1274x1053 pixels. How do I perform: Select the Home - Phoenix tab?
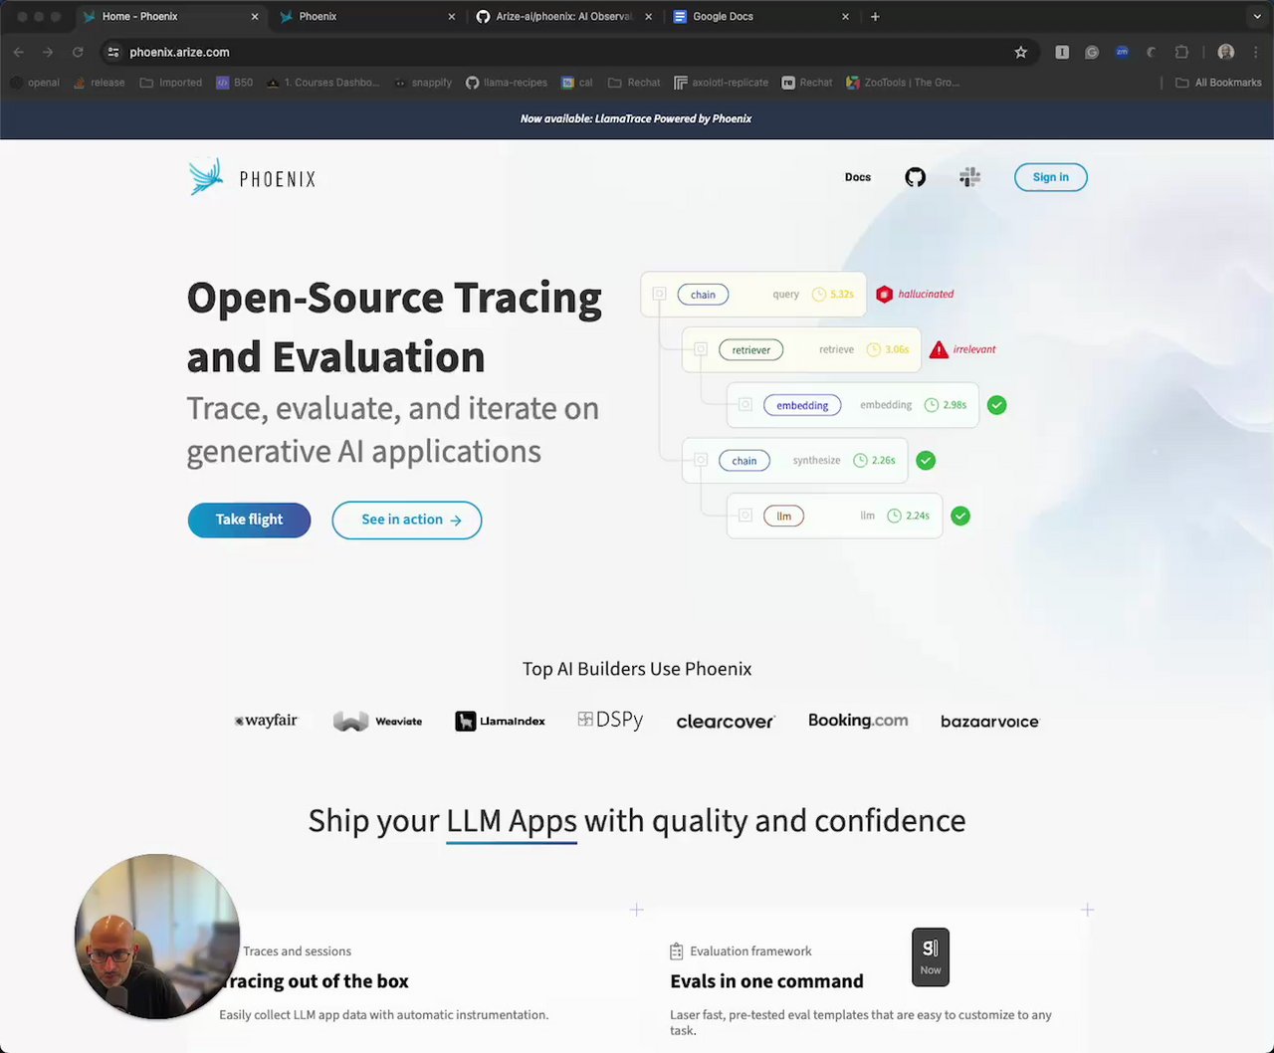171,16
